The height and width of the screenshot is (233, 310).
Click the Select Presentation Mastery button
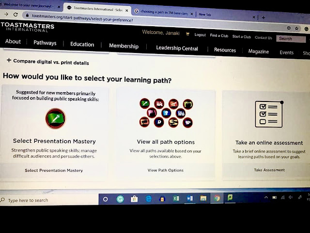(x=54, y=170)
